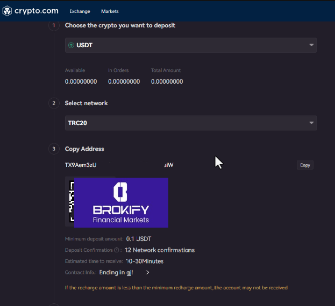Click the In Orders balance value
This screenshot has height=306, width=335.
[x=124, y=82]
